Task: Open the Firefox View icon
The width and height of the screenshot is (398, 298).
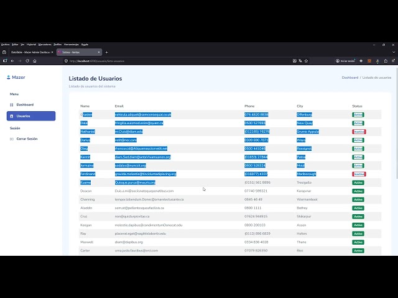Action: [x=4, y=52]
